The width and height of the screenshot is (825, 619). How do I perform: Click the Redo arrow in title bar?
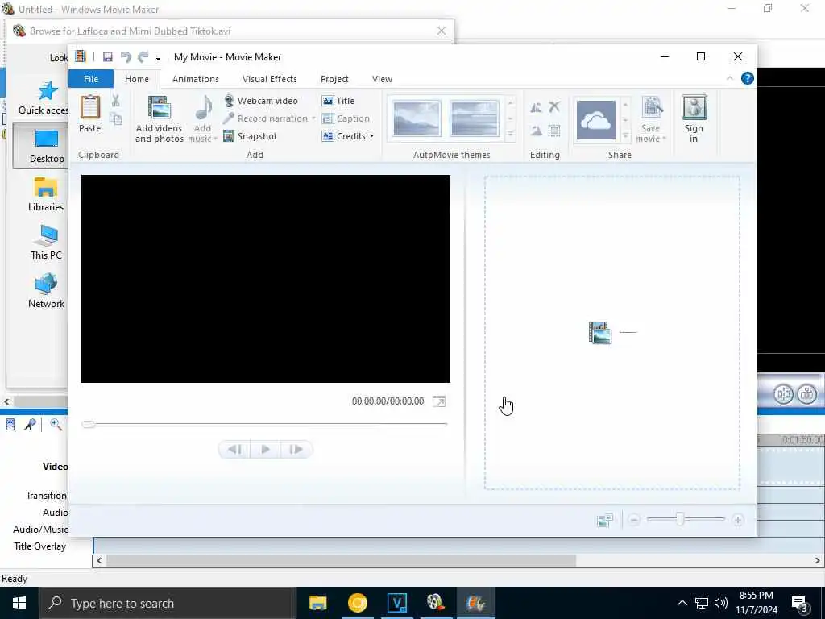coord(143,57)
